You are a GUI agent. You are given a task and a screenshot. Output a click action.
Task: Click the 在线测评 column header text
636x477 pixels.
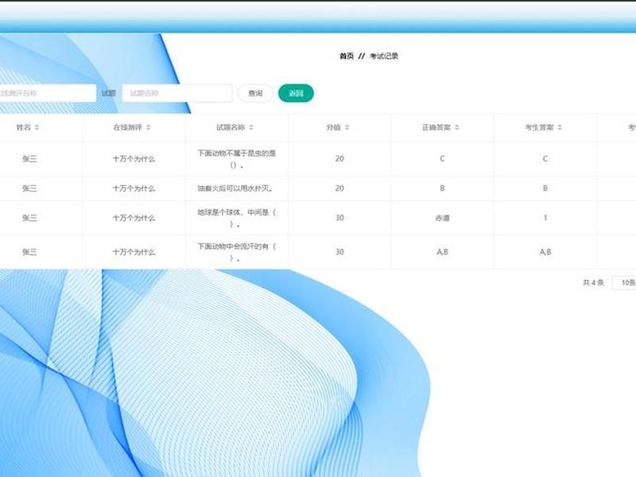(127, 127)
